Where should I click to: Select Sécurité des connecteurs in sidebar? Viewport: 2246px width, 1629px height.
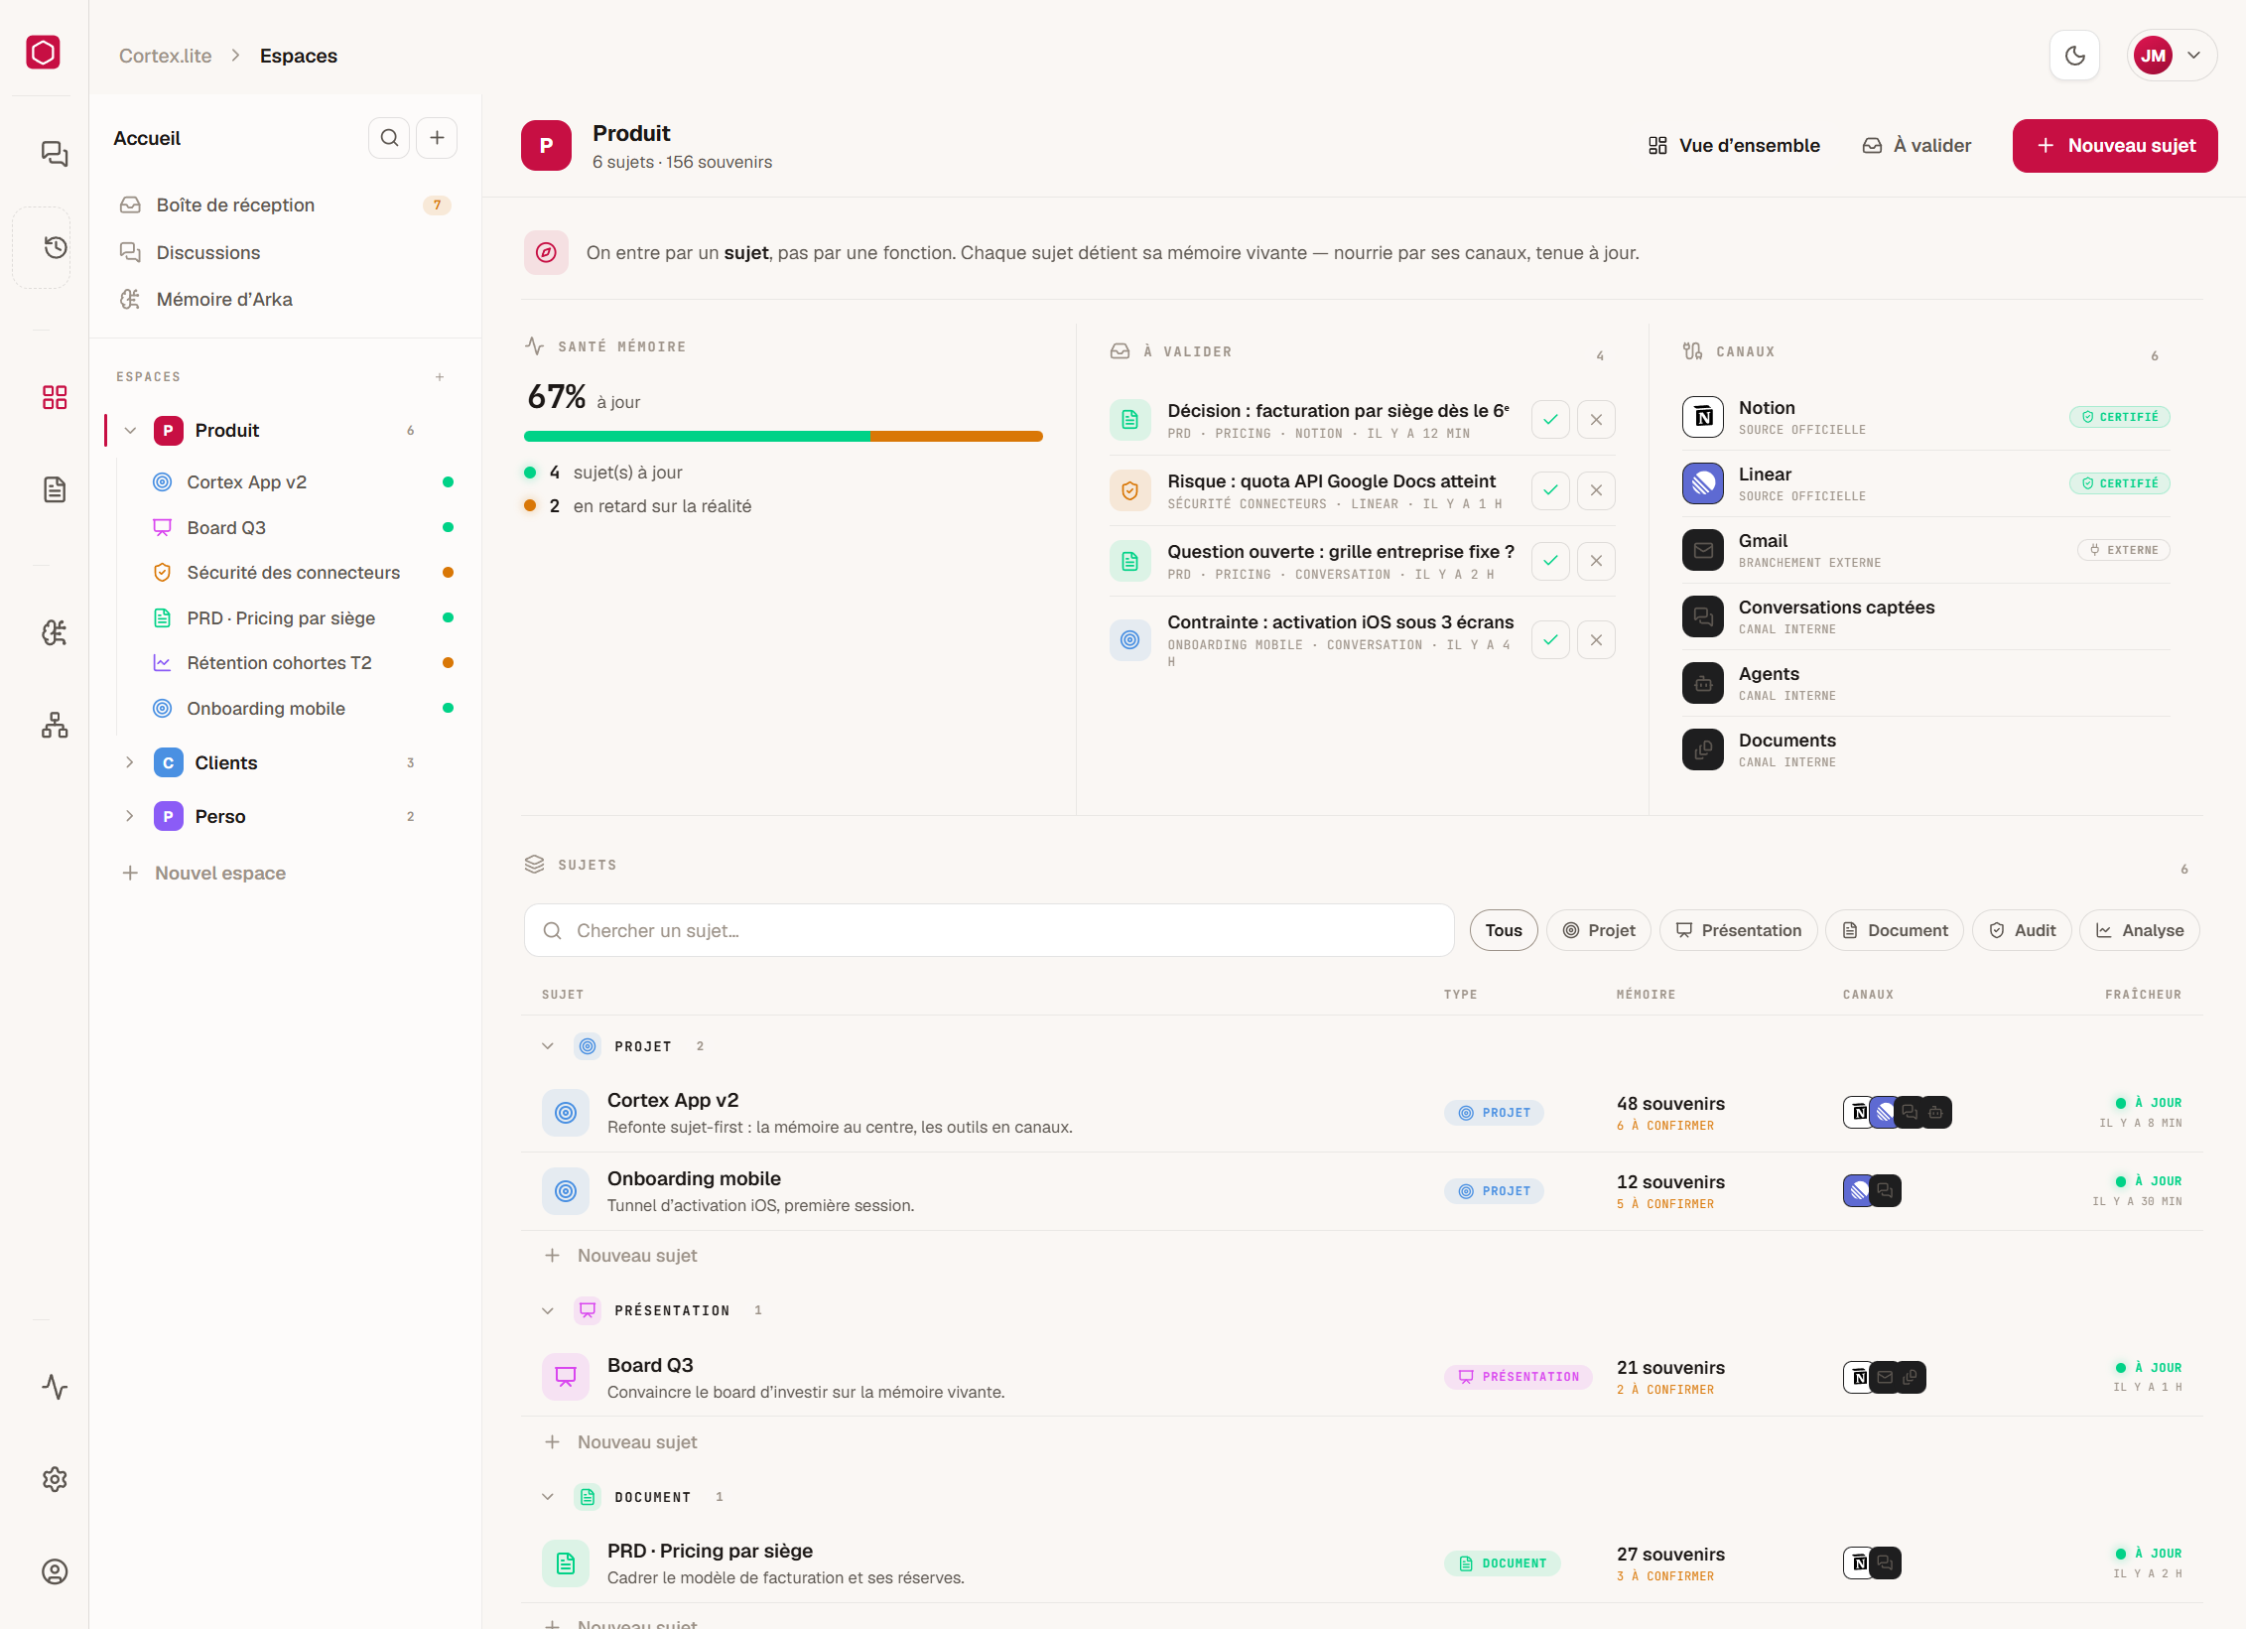(302, 572)
